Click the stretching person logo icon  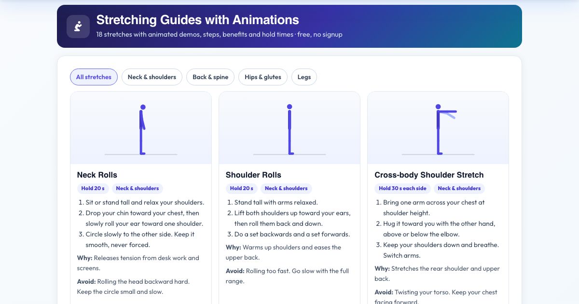[x=78, y=27]
